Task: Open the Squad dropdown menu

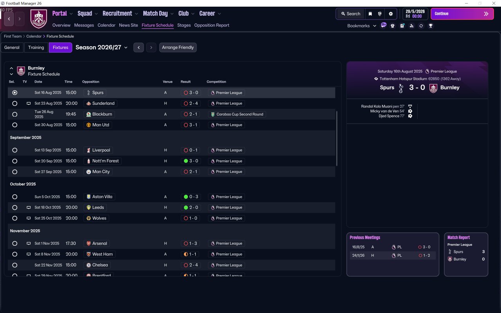Action: [88, 13]
